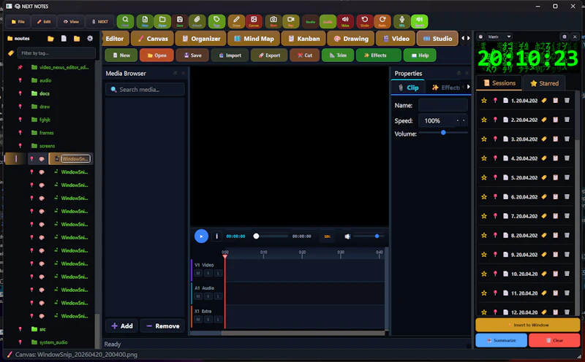Click the green New document toolbar icon

point(145,21)
